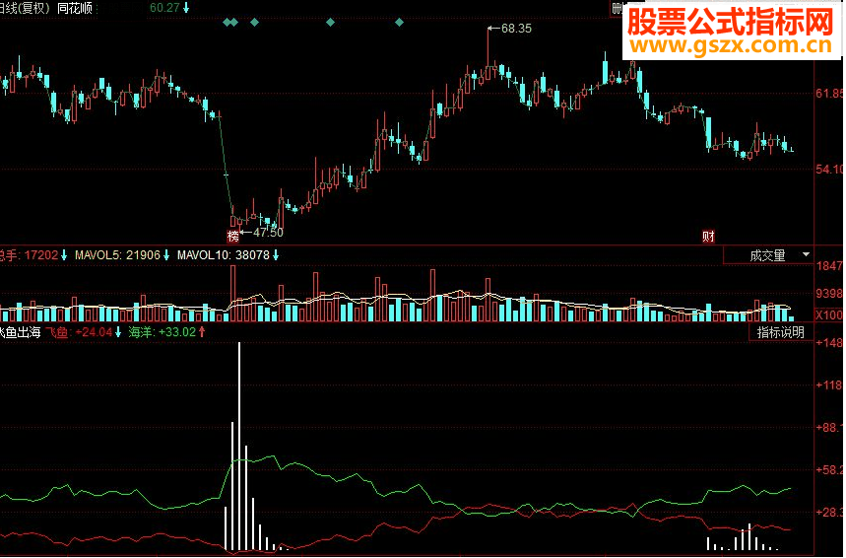
Task: Select the rightmost teal diamond event marker
Action: coord(399,22)
